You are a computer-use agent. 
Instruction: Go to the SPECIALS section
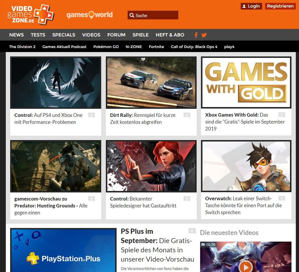pos(64,35)
